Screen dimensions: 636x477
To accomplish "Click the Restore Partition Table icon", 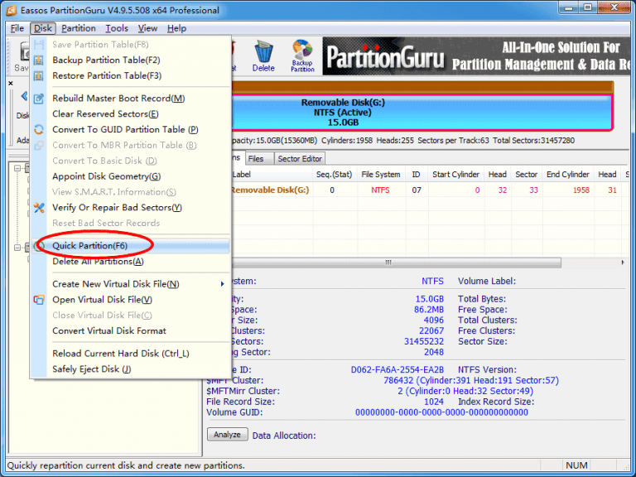I will [39, 76].
